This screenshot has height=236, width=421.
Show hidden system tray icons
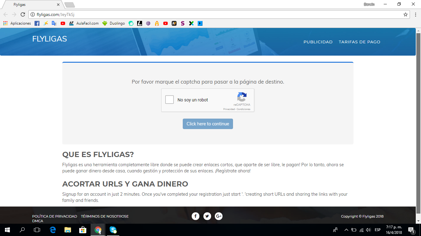tap(346, 230)
